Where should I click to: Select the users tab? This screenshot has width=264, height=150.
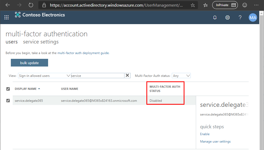12,42
